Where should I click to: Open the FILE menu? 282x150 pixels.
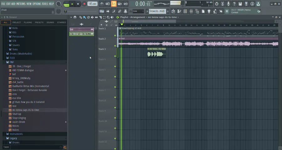3,3
